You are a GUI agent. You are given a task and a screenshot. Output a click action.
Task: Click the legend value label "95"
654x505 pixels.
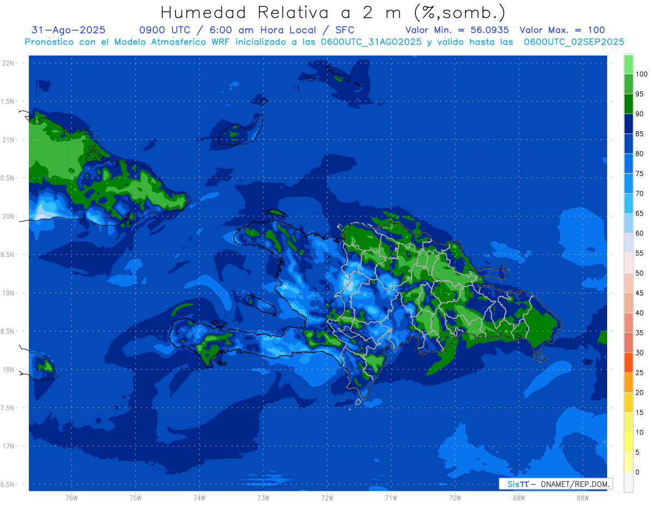tap(639, 94)
